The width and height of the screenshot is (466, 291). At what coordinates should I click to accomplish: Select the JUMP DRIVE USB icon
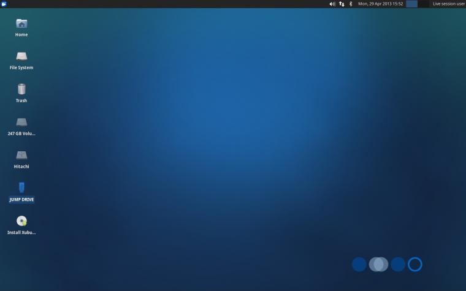[21, 187]
